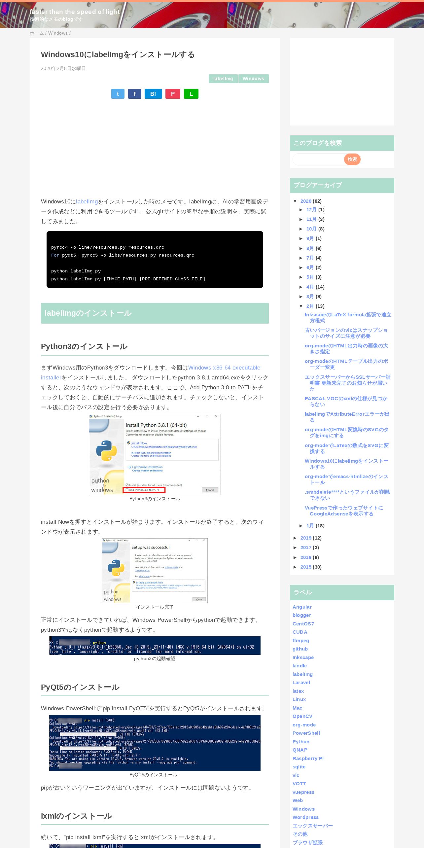Select the org-mode label
Viewport: 424px width, 848px height.
point(304,725)
